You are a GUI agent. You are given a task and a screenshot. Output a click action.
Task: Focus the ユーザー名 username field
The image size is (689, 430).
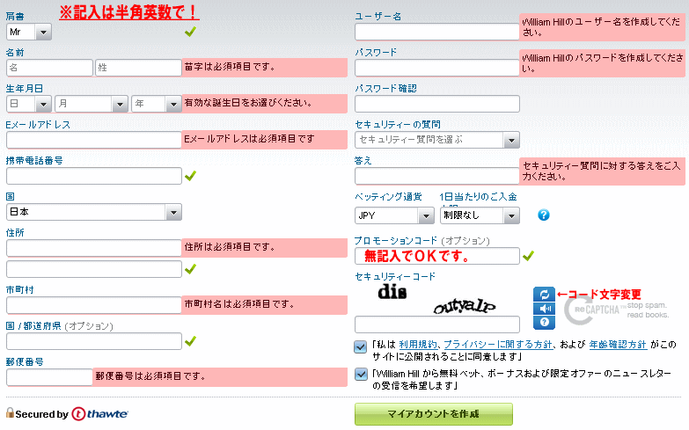pyautogui.click(x=437, y=32)
